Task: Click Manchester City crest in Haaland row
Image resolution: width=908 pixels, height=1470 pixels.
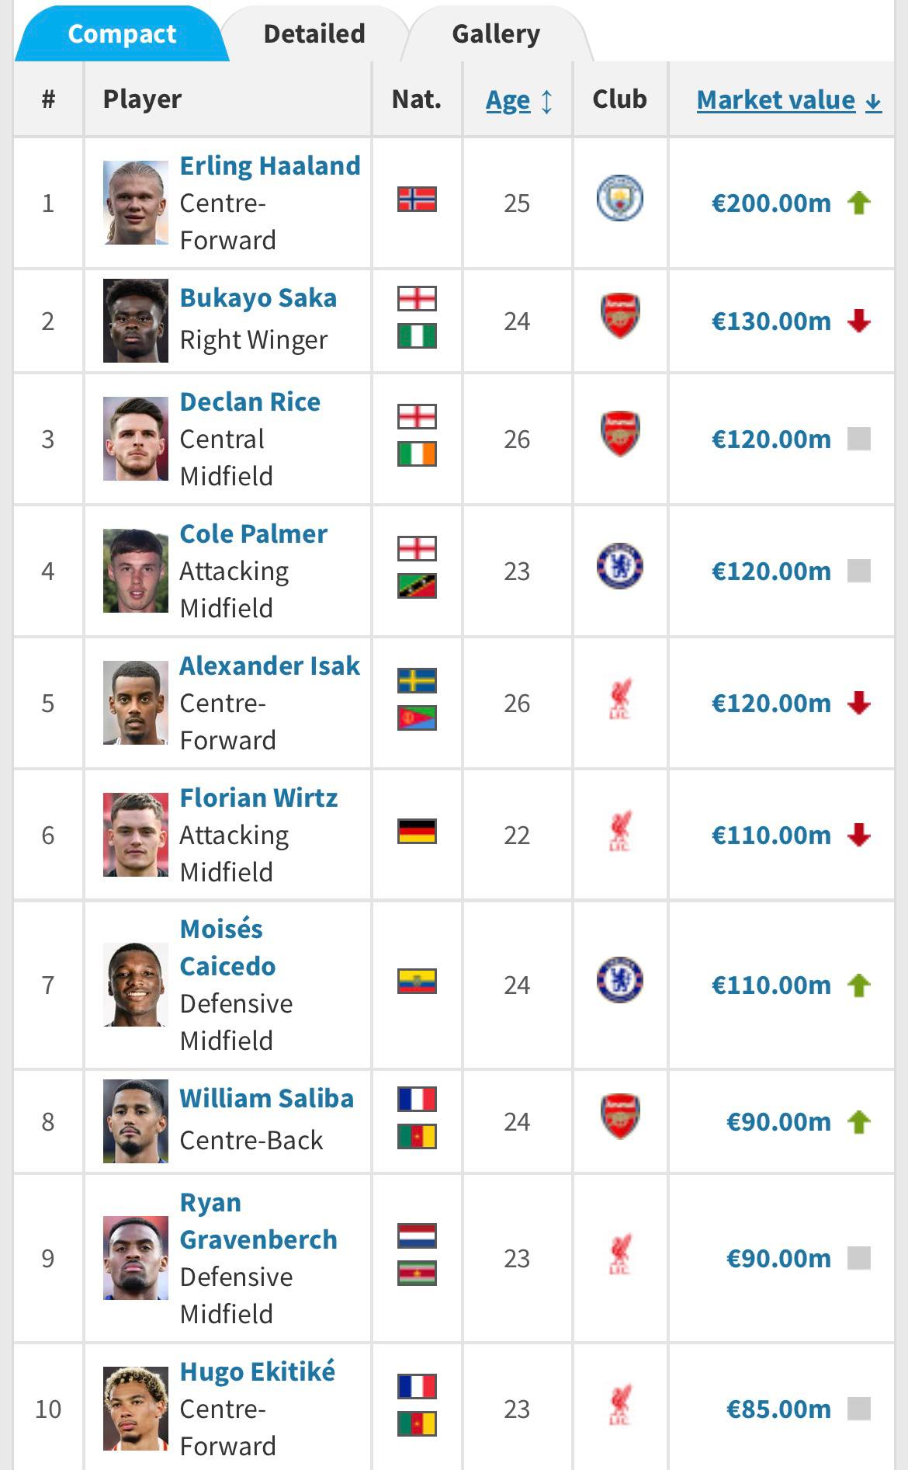Action: [619, 199]
